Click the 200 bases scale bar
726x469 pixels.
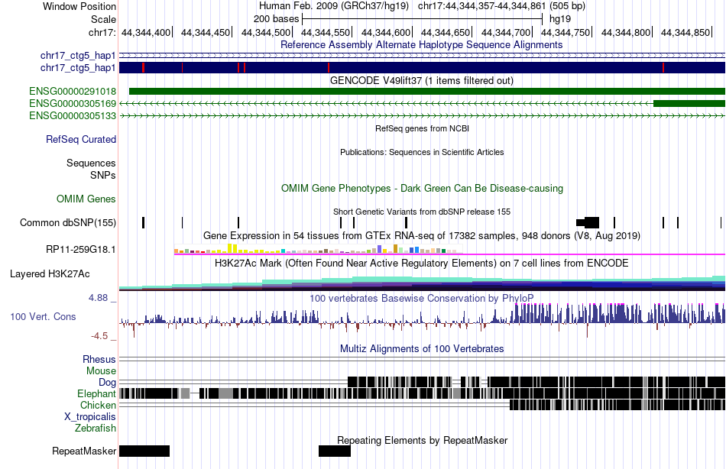coord(422,19)
